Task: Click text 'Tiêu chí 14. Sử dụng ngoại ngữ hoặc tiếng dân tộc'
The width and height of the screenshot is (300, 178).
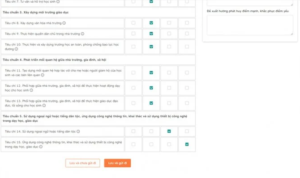Action: (x=40, y=131)
